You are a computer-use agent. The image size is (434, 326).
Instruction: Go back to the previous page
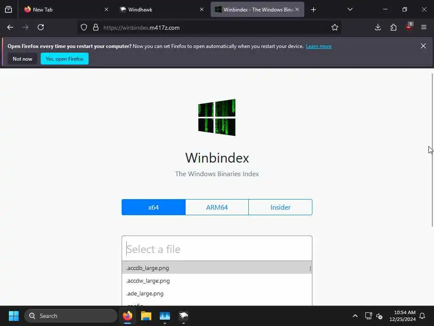[10, 28]
